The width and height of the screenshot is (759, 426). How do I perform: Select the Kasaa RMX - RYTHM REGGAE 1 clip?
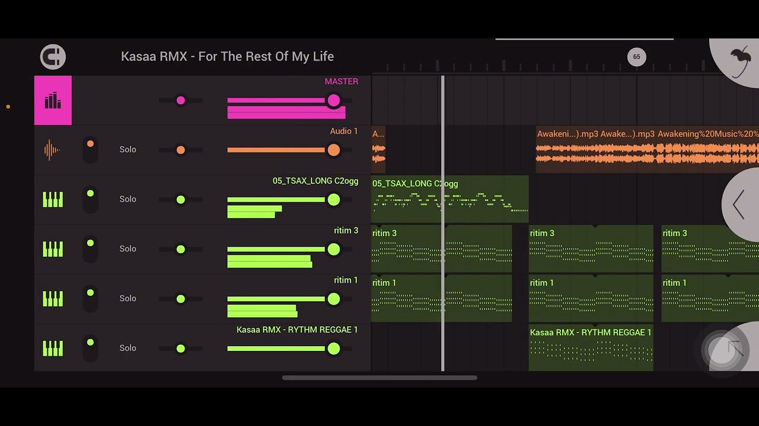click(591, 348)
